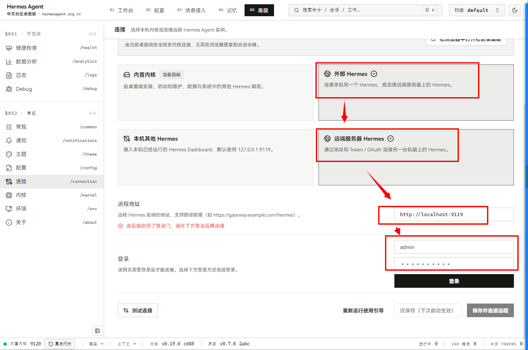Viewport: 528px width, 350px height.
Task: Open the 03 消息接入 tab
Action: (x=191, y=10)
